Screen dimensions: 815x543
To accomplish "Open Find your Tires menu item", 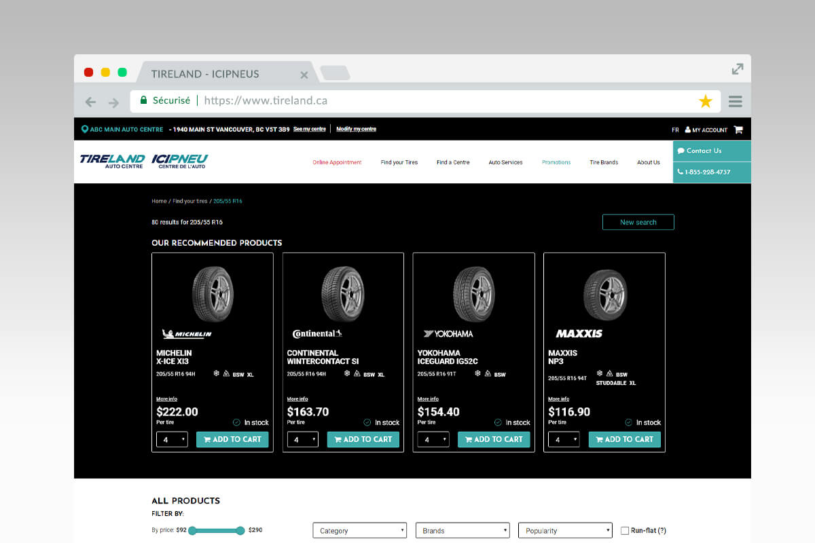I will pyautogui.click(x=399, y=162).
